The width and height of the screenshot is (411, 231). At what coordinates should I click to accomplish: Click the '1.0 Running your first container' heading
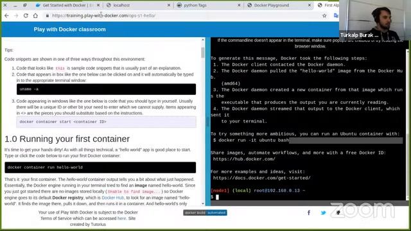pyautogui.click(x=67, y=139)
